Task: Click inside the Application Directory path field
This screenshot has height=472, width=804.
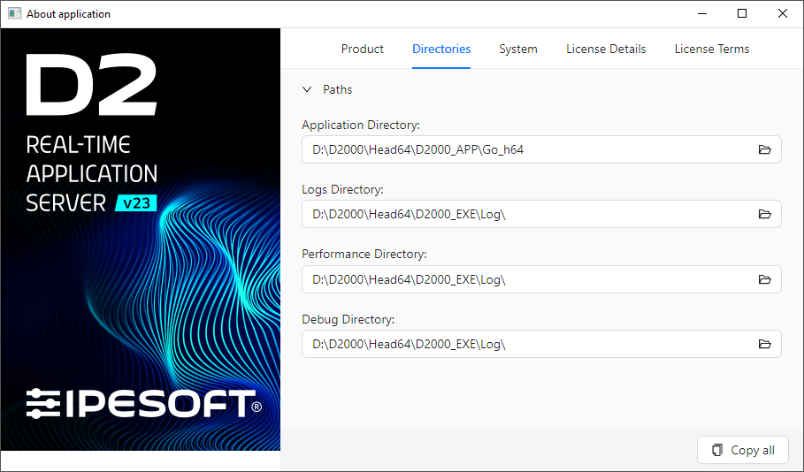Action: point(522,149)
